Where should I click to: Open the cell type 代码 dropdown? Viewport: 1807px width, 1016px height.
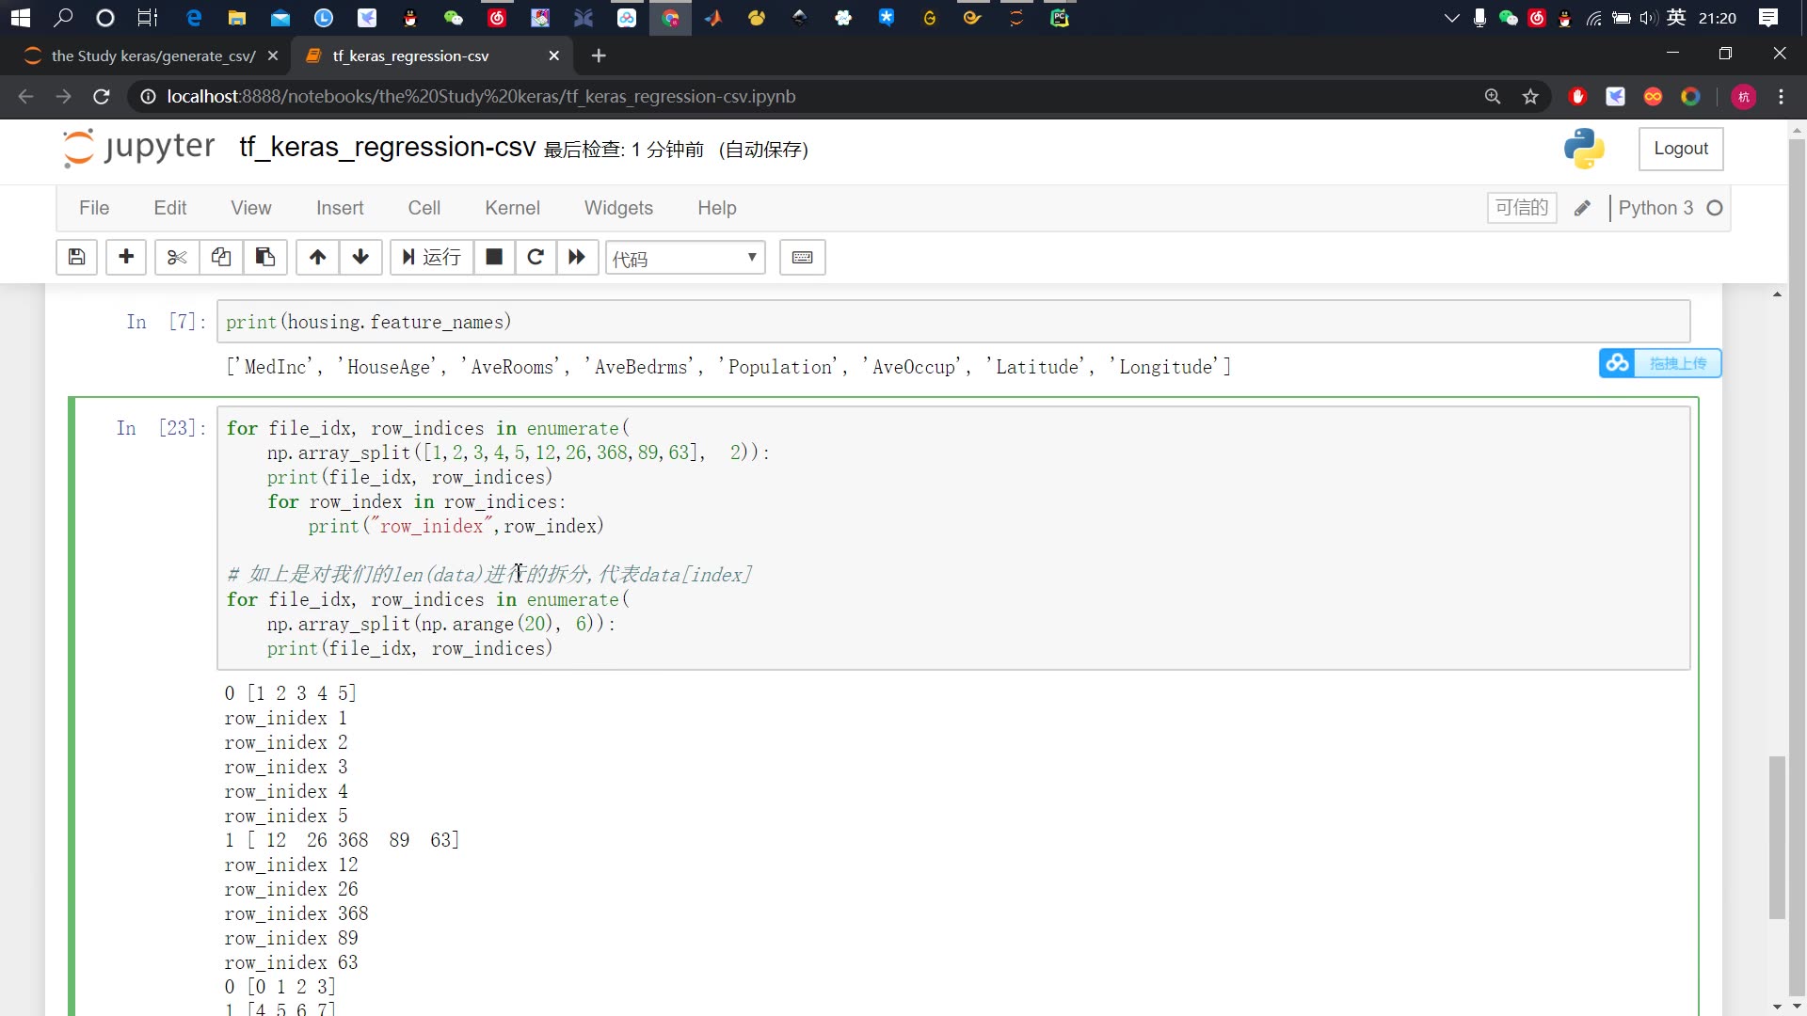[685, 259]
